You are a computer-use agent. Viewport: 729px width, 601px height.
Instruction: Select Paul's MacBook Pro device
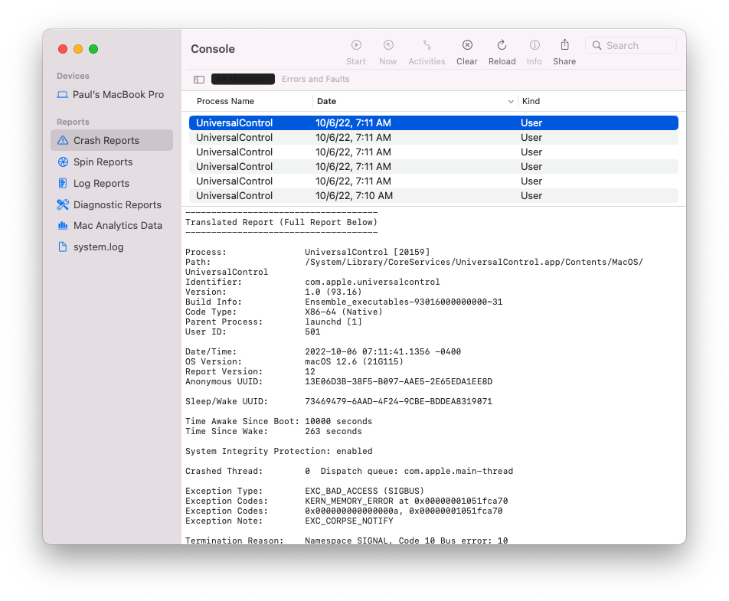click(110, 95)
